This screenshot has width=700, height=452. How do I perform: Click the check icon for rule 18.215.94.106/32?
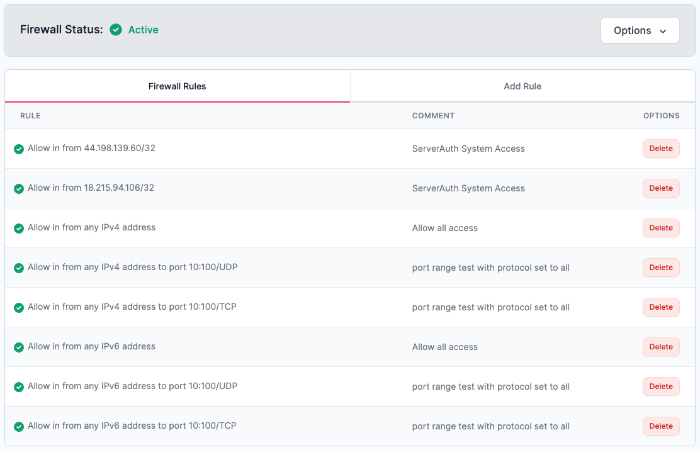tap(19, 188)
